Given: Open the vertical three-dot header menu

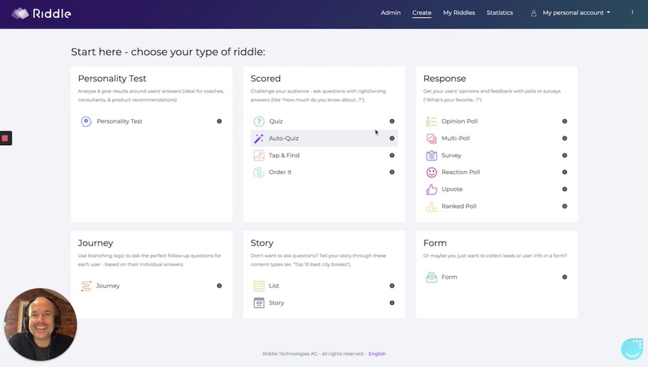Looking at the screenshot, I should [x=632, y=12].
